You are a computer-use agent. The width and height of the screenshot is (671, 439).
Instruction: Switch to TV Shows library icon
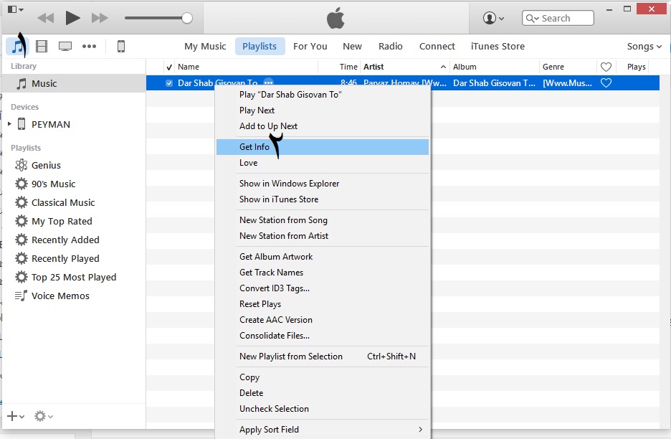pyautogui.click(x=65, y=46)
